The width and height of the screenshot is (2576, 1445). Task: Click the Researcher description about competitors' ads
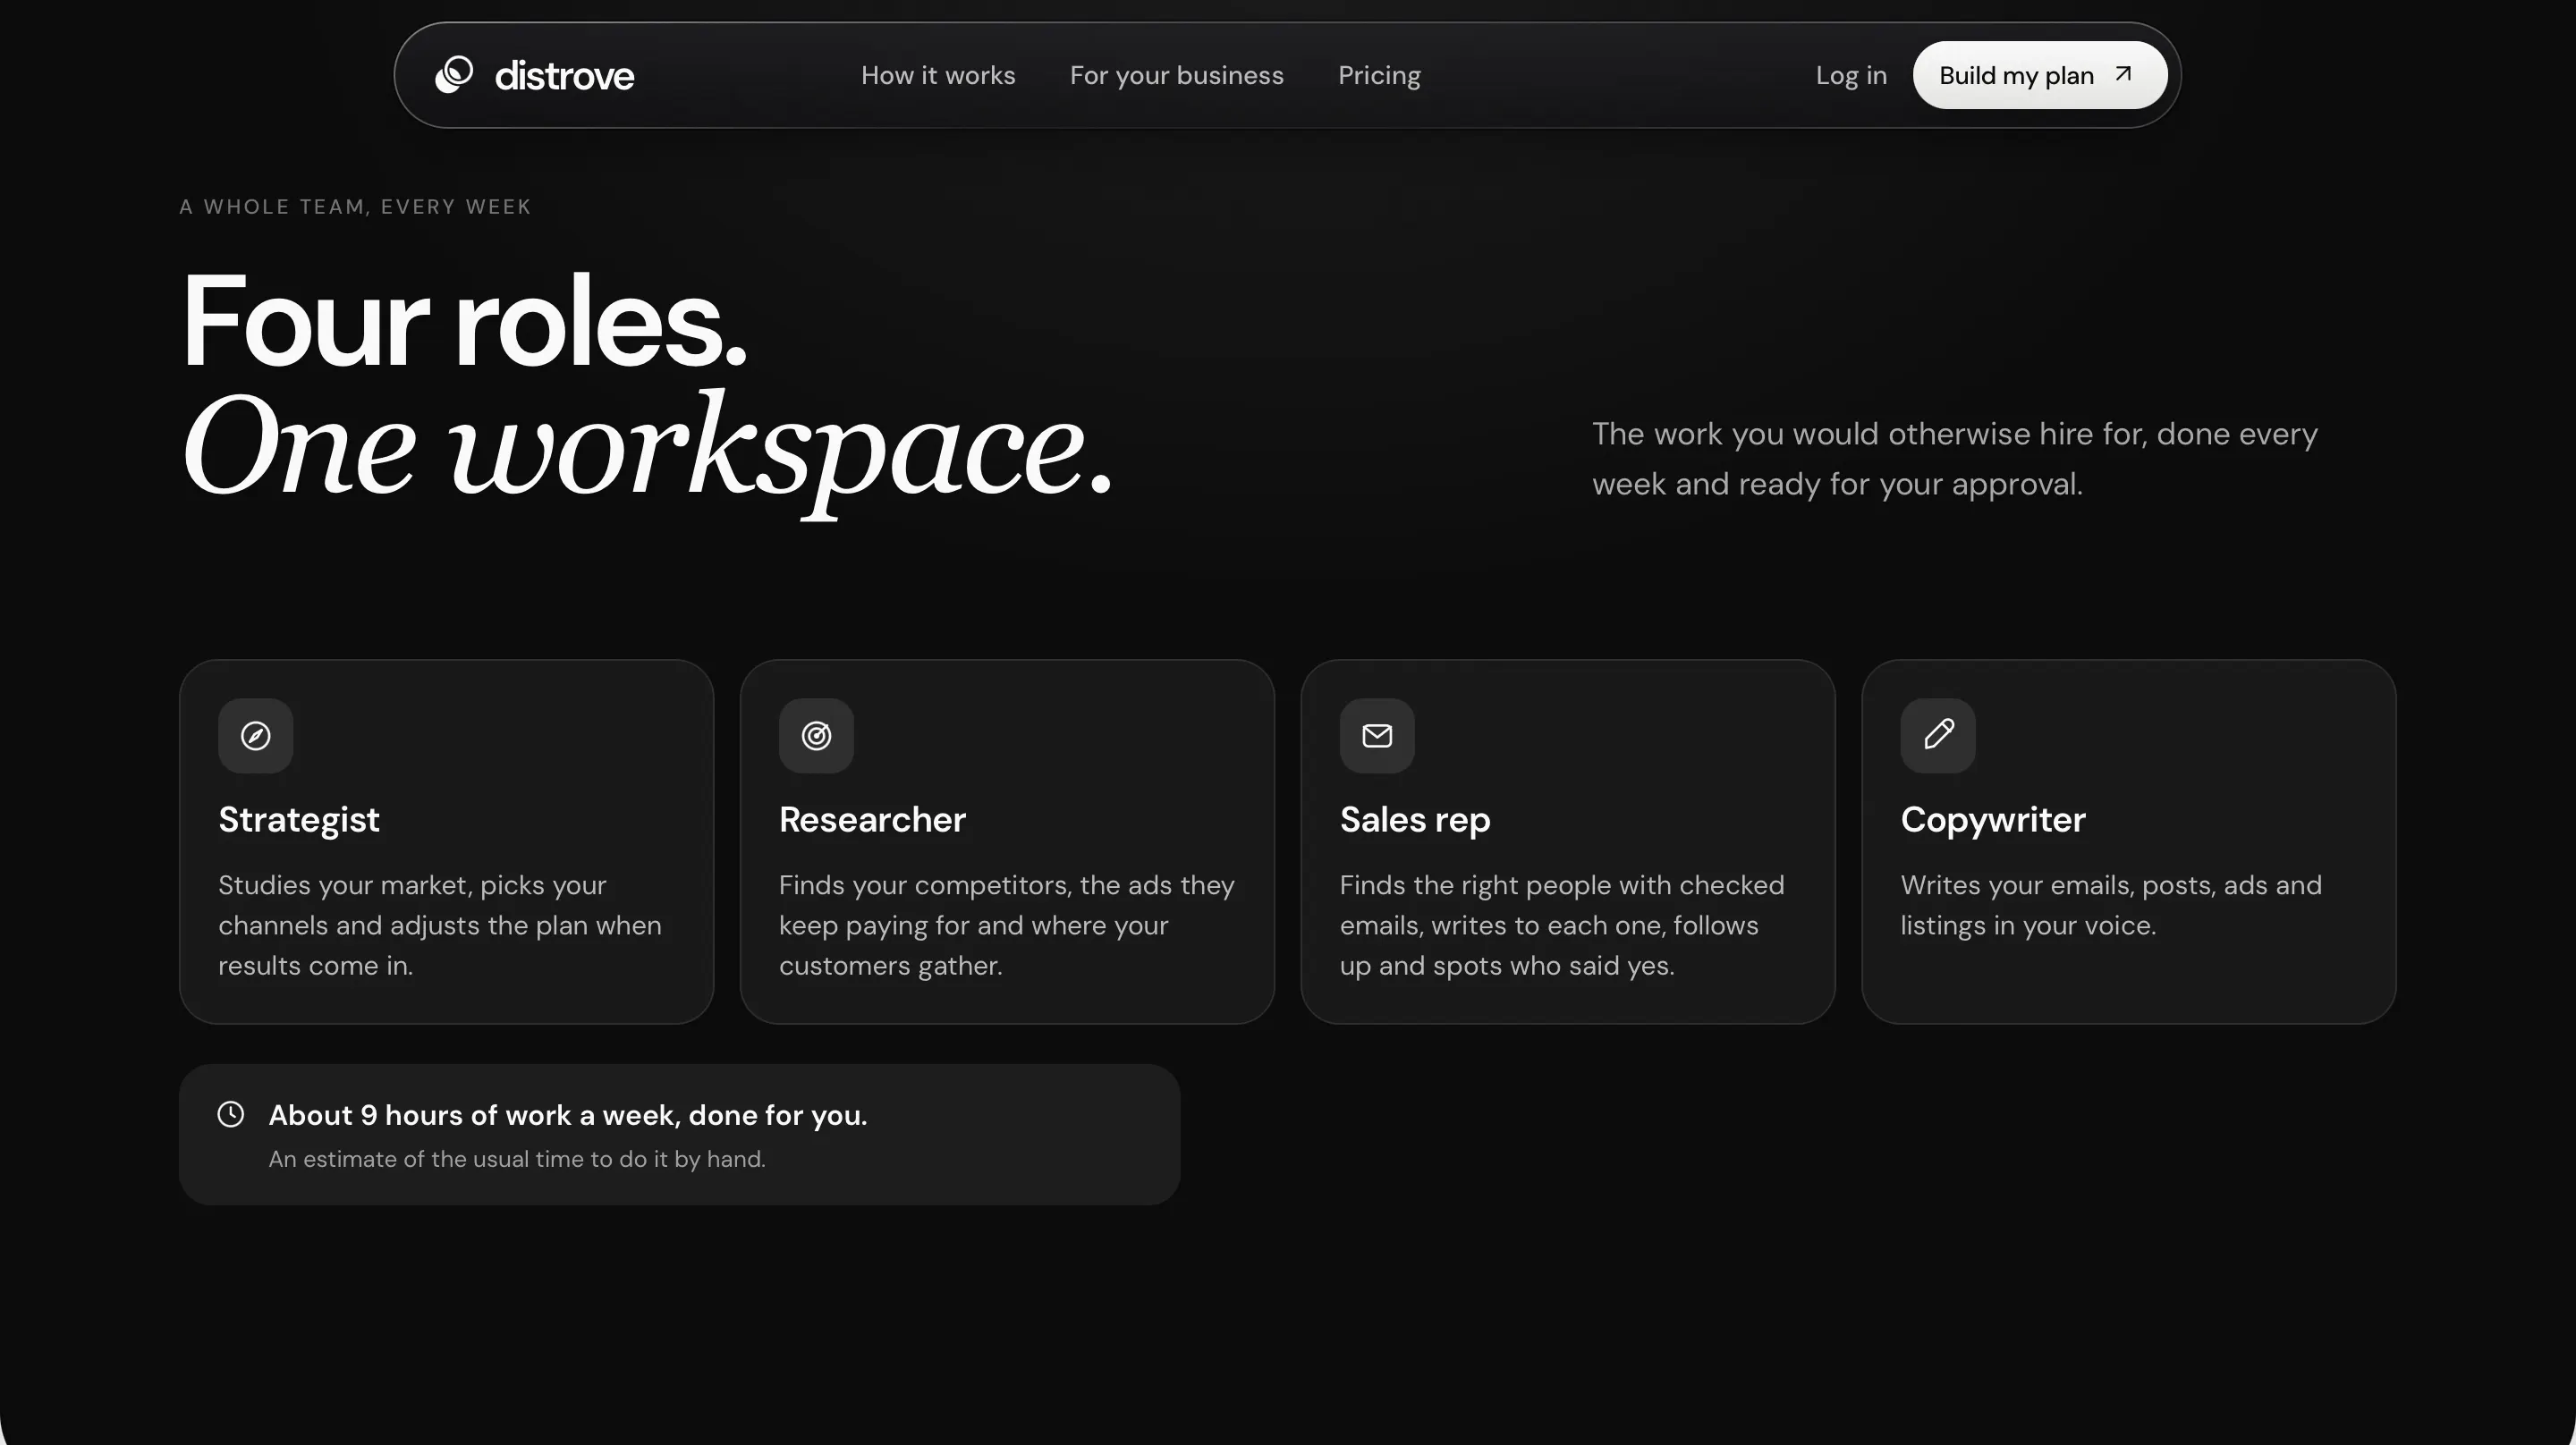(1007, 925)
